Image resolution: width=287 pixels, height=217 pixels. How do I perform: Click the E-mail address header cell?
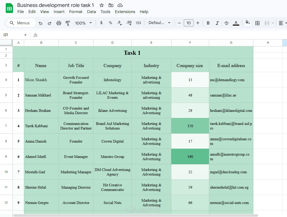click(231, 65)
